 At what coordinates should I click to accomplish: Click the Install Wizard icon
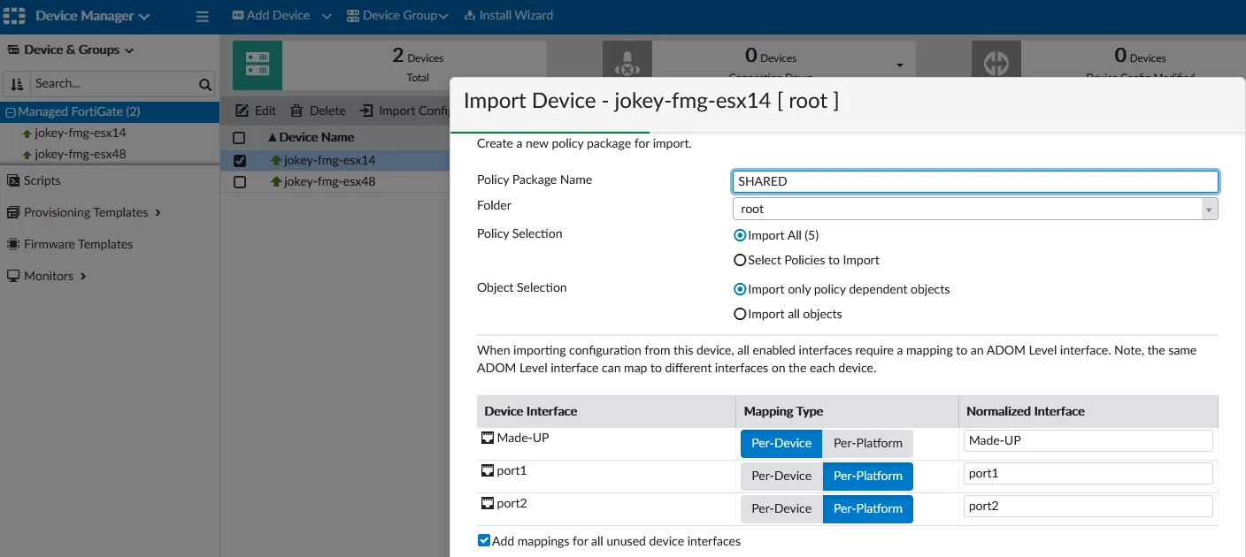click(469, 15)
